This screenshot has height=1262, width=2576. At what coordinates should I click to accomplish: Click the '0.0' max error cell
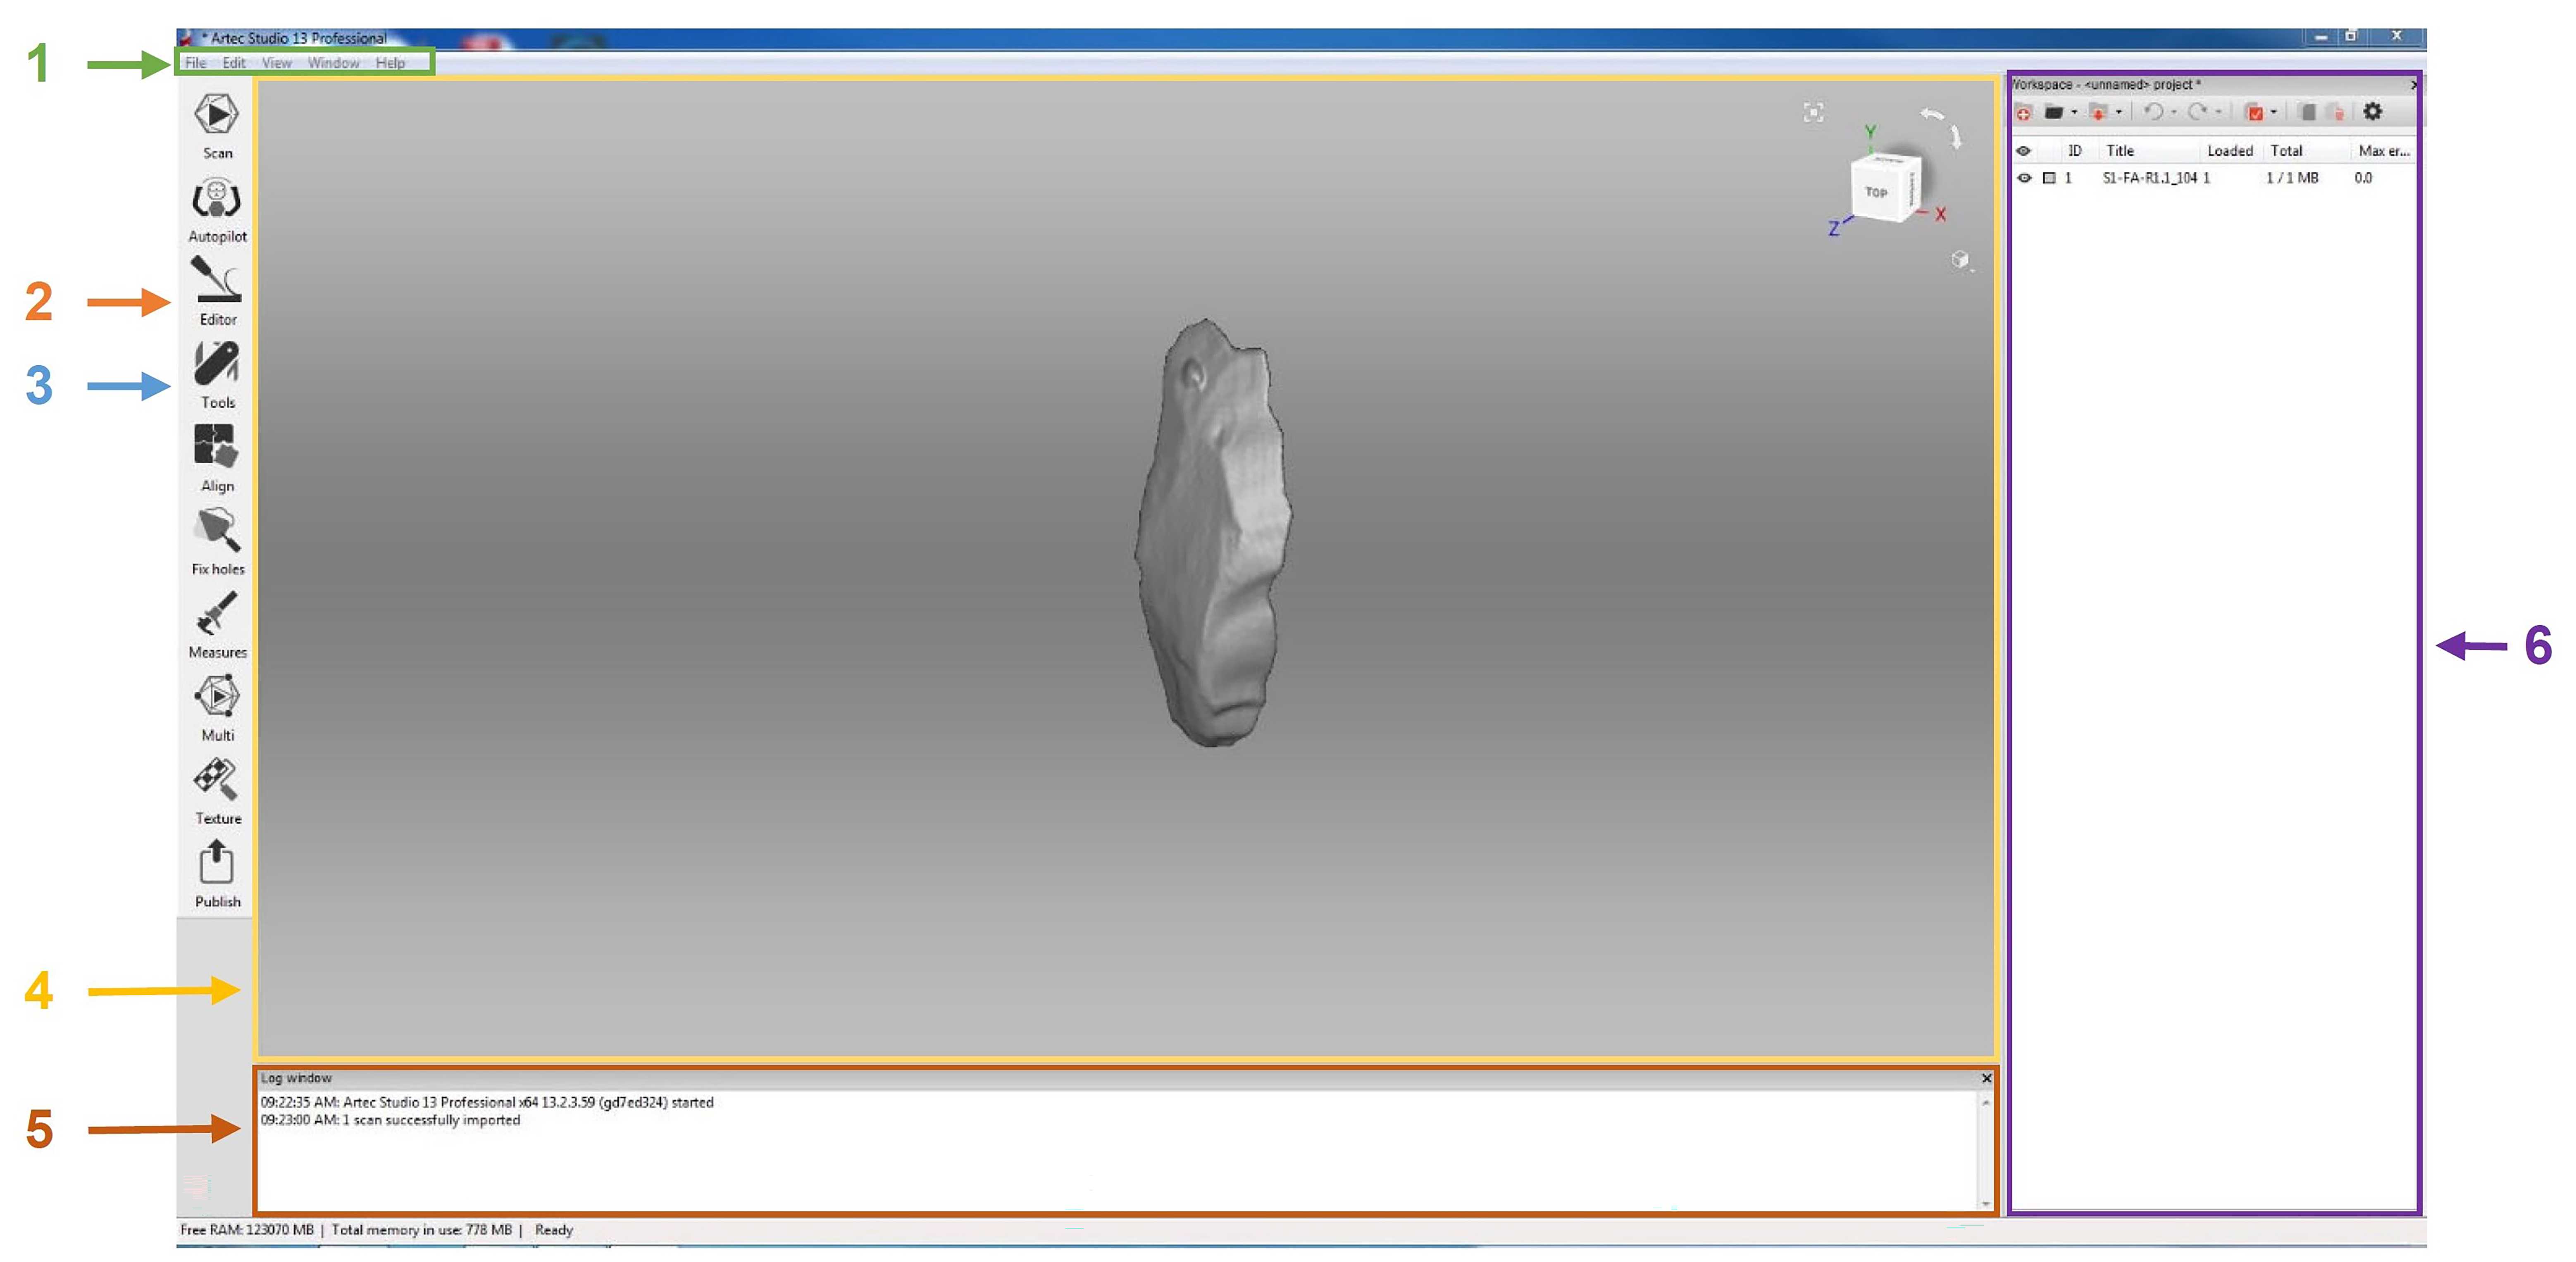(2363, 178)
